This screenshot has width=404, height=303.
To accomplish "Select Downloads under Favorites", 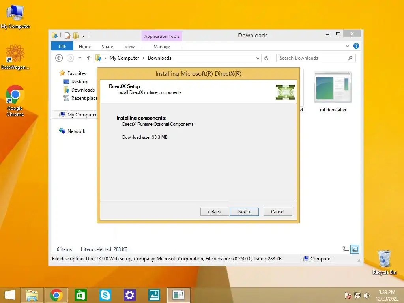I will (x=83, y=90).
